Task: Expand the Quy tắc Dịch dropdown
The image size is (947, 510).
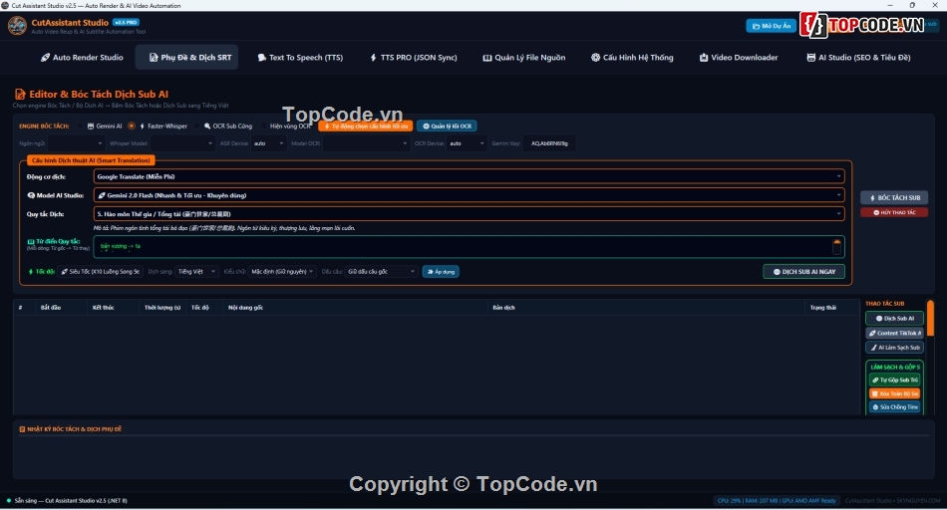Action: (469, 213)
